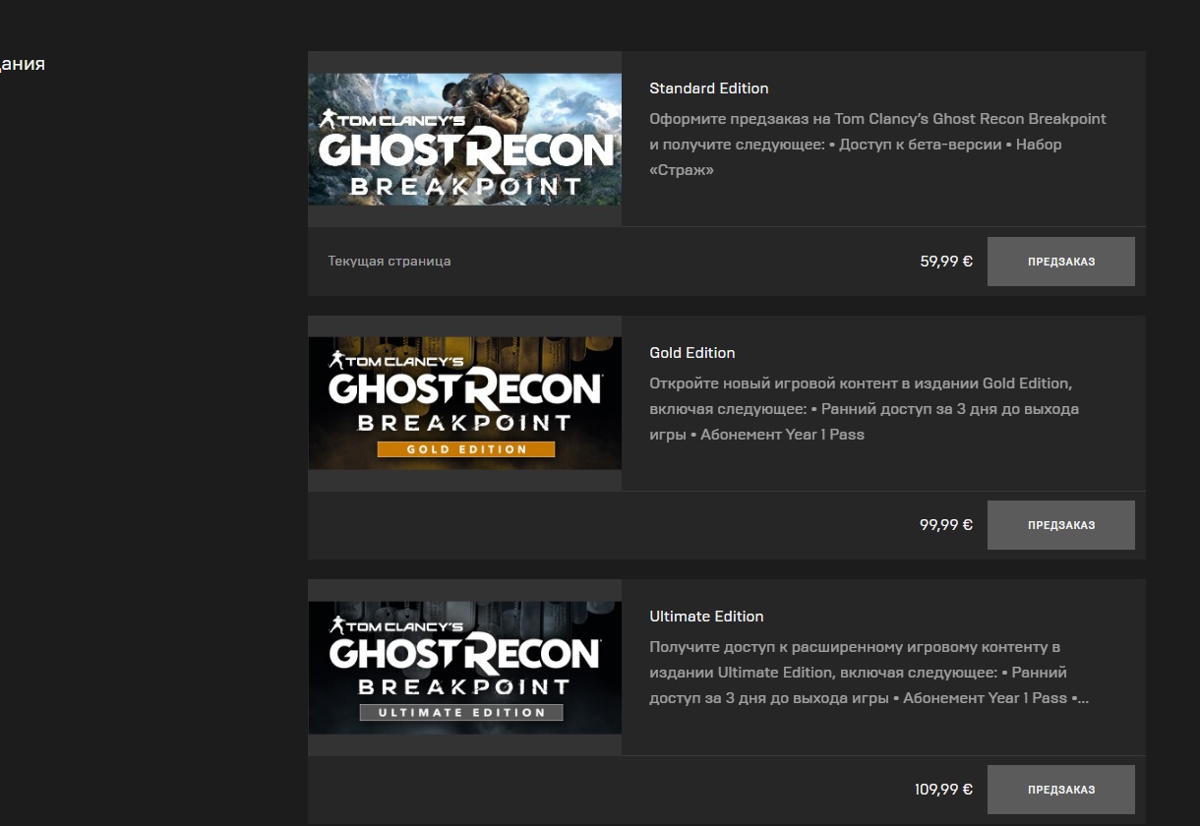Image resolution: width=1200 pixels, height=826 pixels.
Task: Pre-order the Ultimate Edition for 109,99 €
Action: click(x=1060, y=790)
